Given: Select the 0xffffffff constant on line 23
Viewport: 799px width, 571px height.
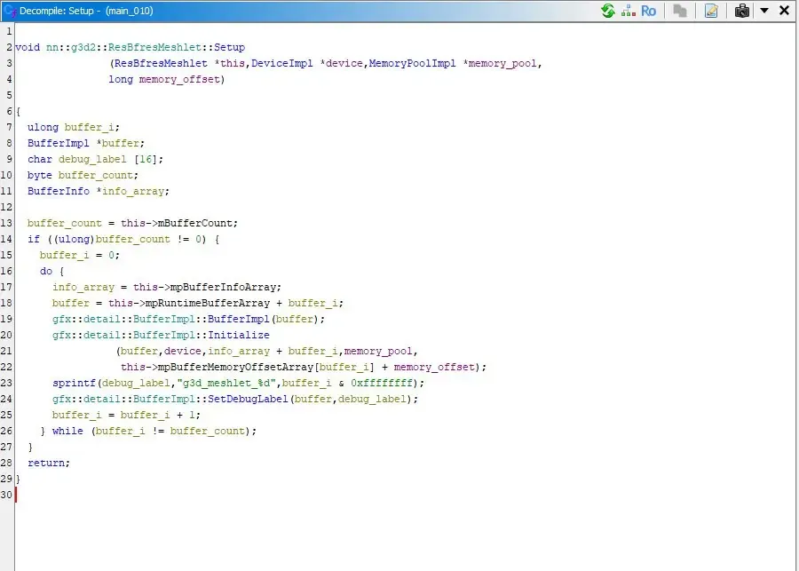Looking at the screenshot, I should [381, 383].
